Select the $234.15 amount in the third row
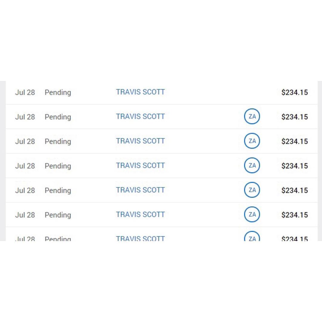The image size is (322, 322). coord(294,141)
